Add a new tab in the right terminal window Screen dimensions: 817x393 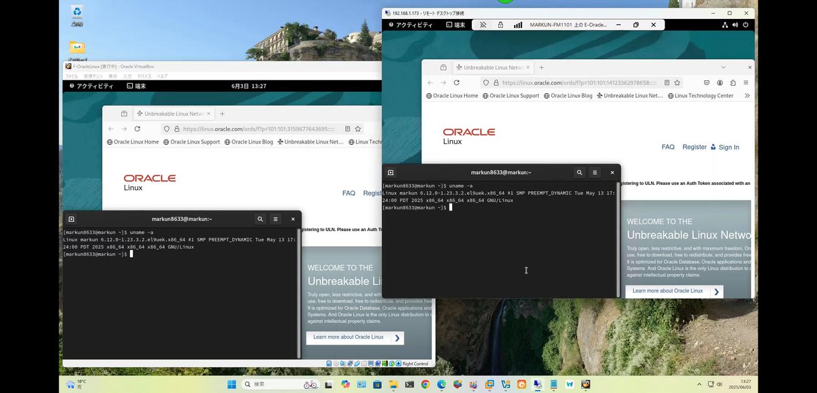[391, 173]
